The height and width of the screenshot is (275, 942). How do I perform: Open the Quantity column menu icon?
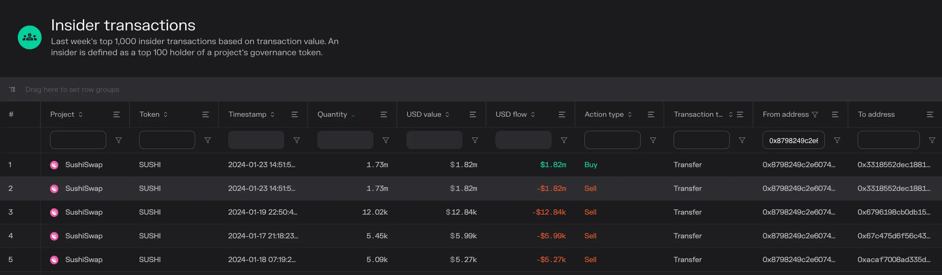[384, 115]
